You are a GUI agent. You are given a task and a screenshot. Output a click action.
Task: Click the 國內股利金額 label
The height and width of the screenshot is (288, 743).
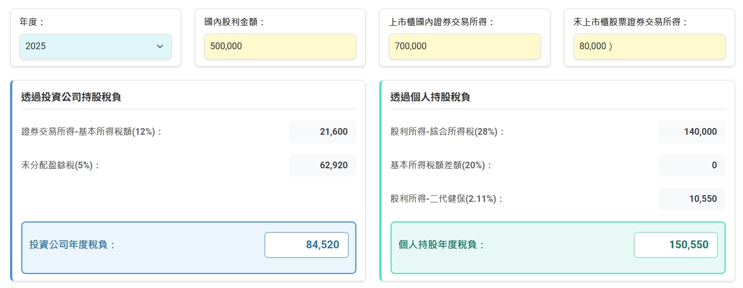pos(234,22)
